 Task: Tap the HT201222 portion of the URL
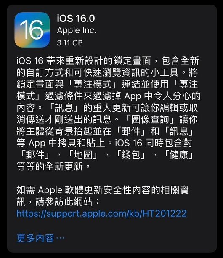click(x=165, y=213)
